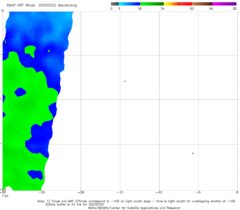The image size is (240, 210).
Task: Click the red segment of the color bar
Action: pyautogui.click(x=186, y=4)
